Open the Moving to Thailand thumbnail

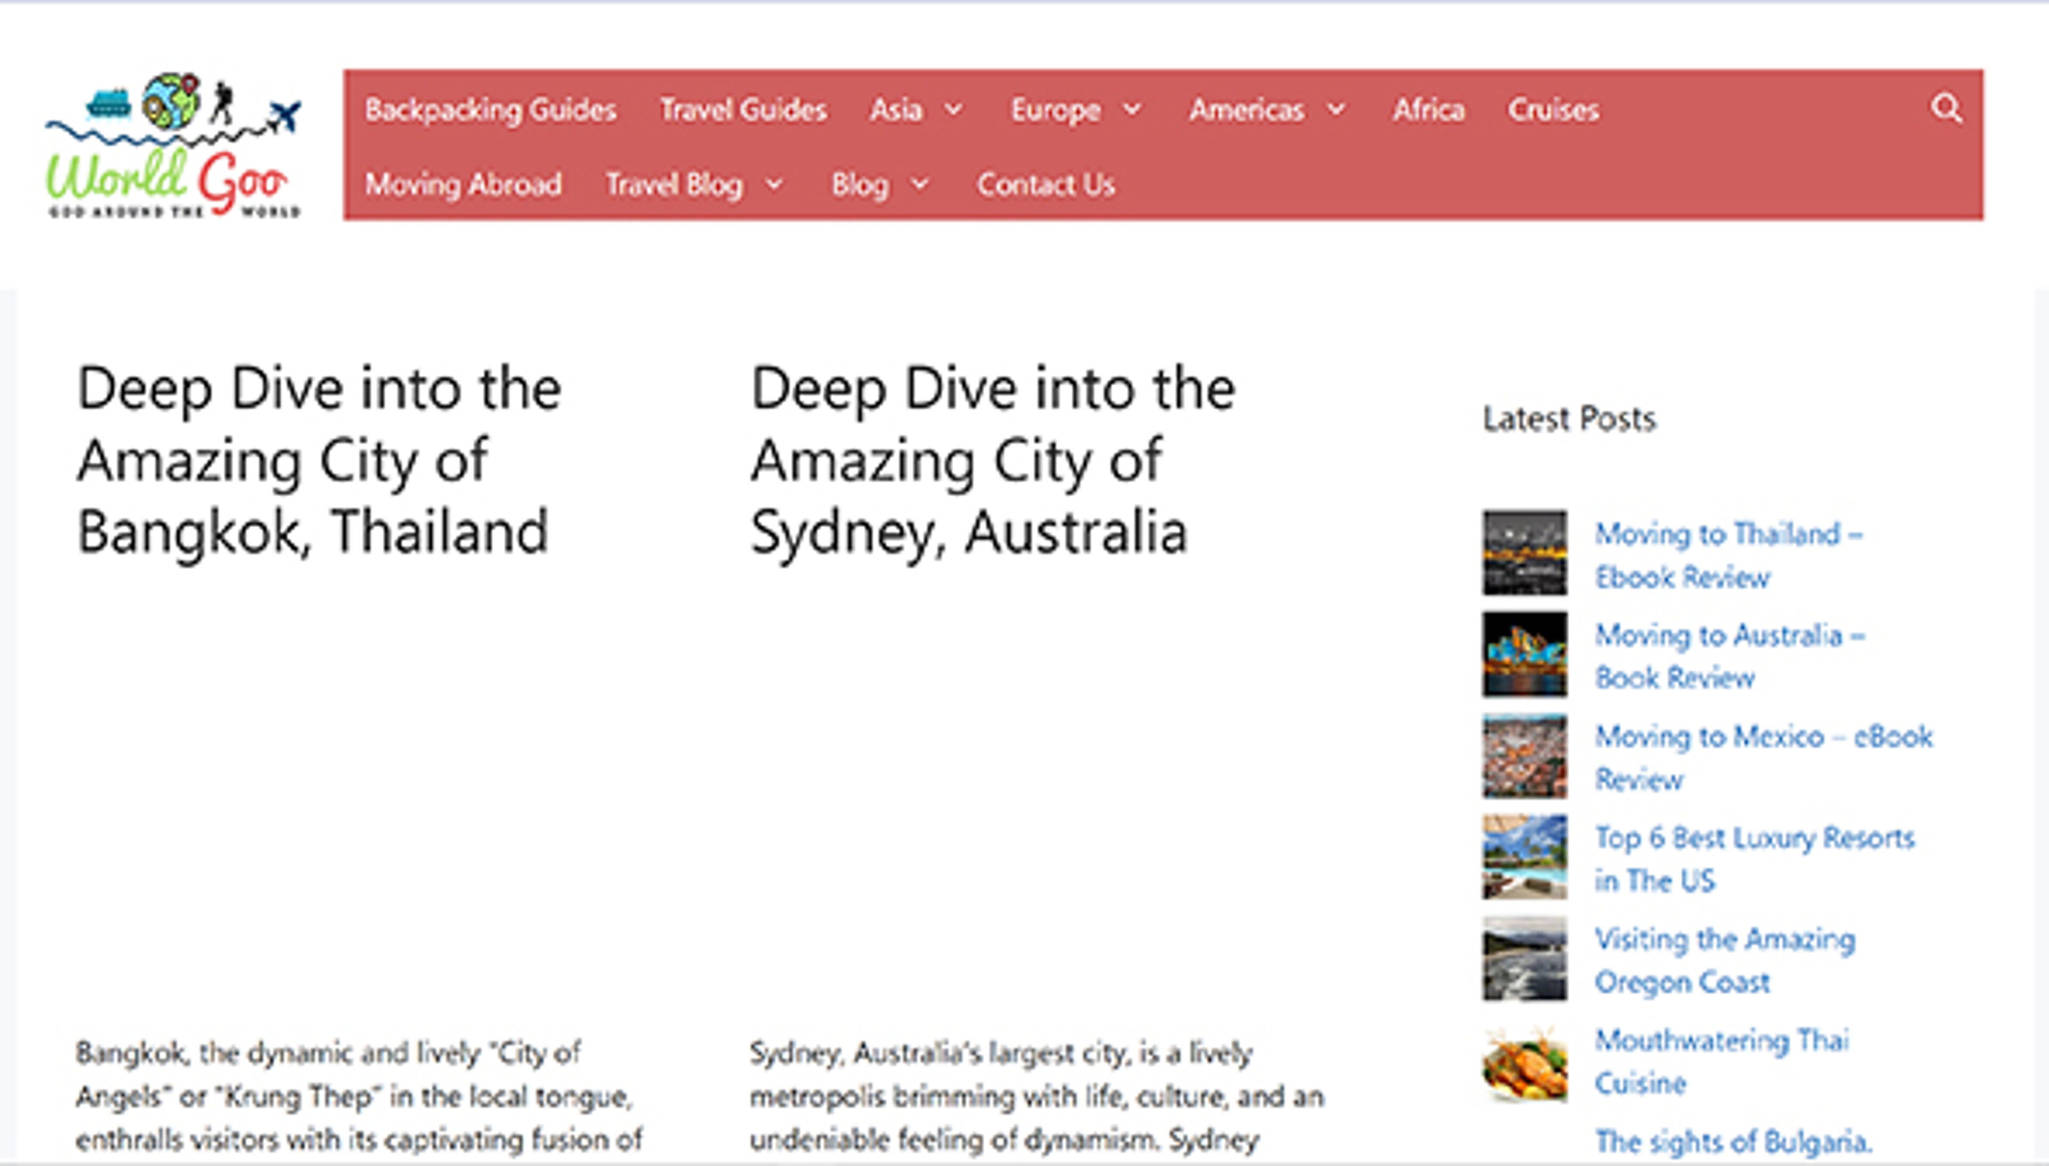1523,553
